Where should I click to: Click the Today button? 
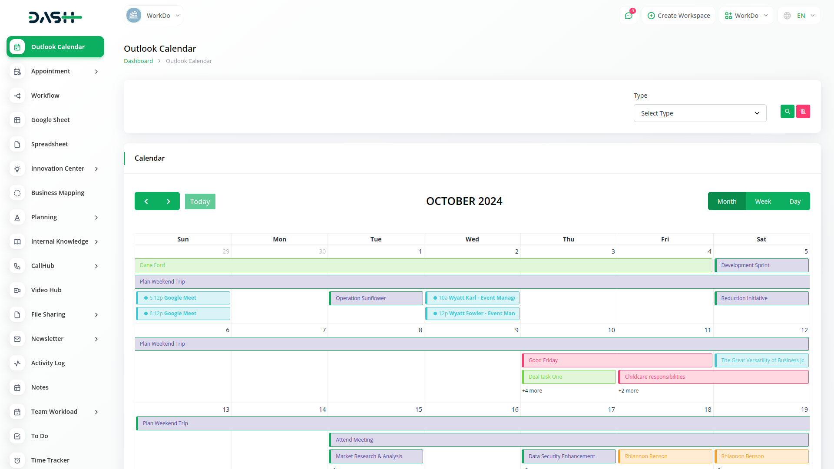[x=200, y=201]
